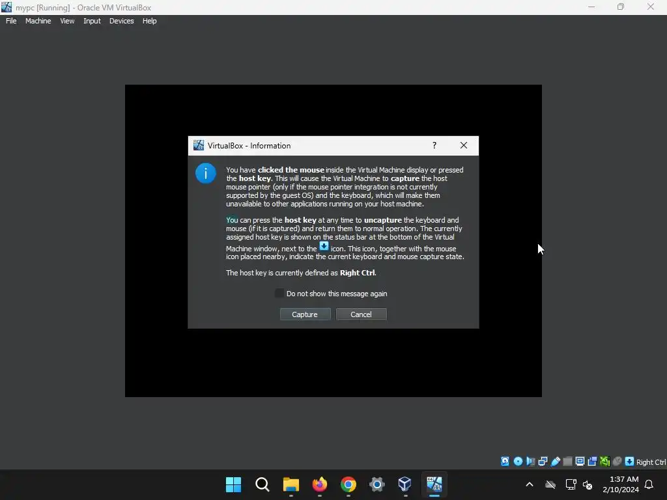Open the File menu
Image resolution: width=667 pixels, height=500 pixels.
pyautogui.click(x=12, y=21)
